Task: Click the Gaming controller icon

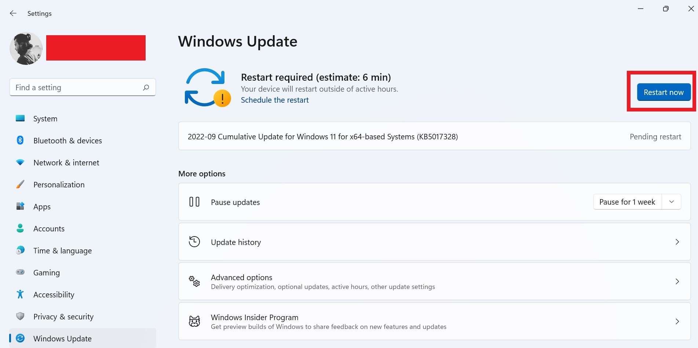Action: [x=20, y=272]
